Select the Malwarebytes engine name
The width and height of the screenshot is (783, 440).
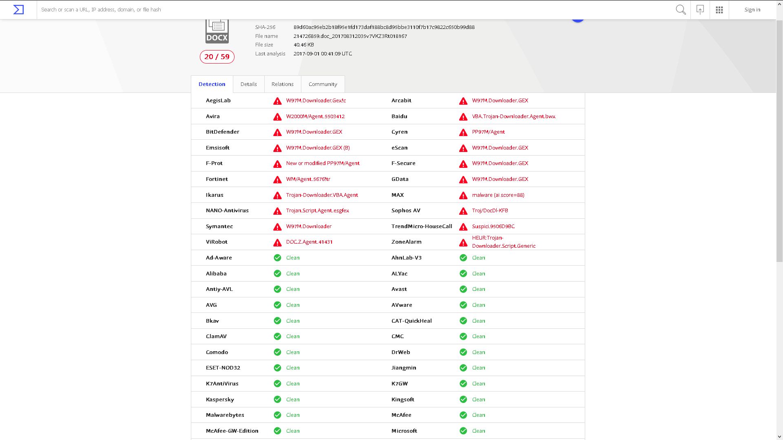pyautogui.click(x=225, y=415)
